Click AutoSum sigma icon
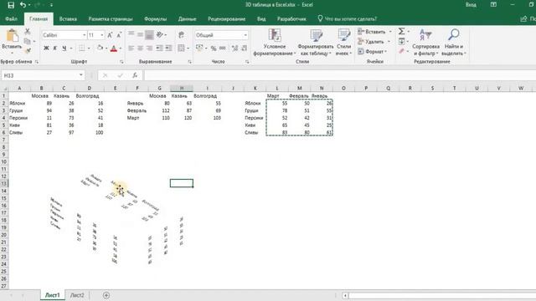The image size is (536, 301). pyautogui.click(x=401, y=32)
